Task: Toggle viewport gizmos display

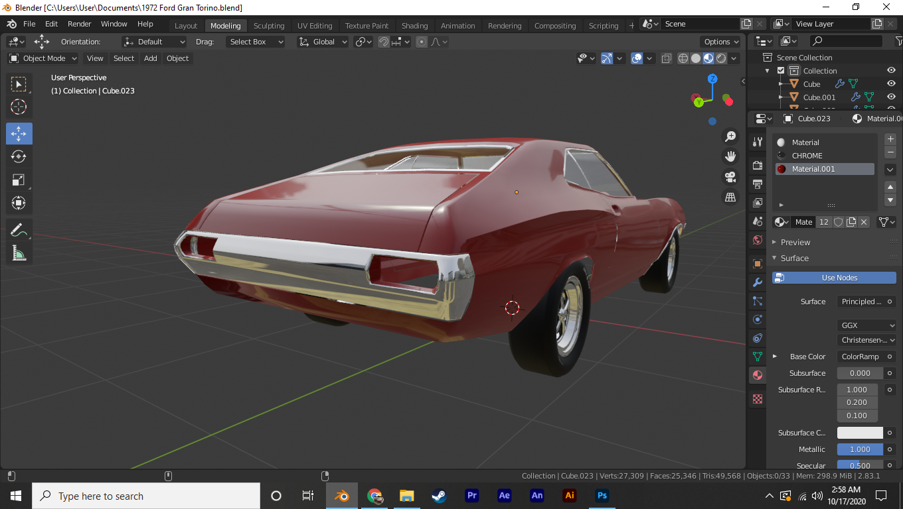Action: tap(607, 58)
